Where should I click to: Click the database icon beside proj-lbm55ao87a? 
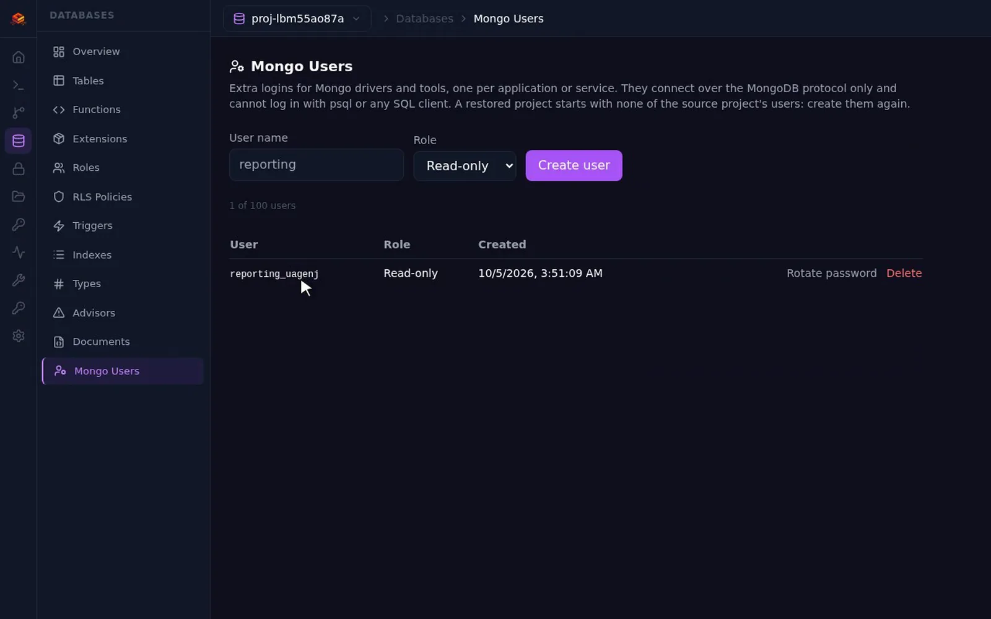239,19
